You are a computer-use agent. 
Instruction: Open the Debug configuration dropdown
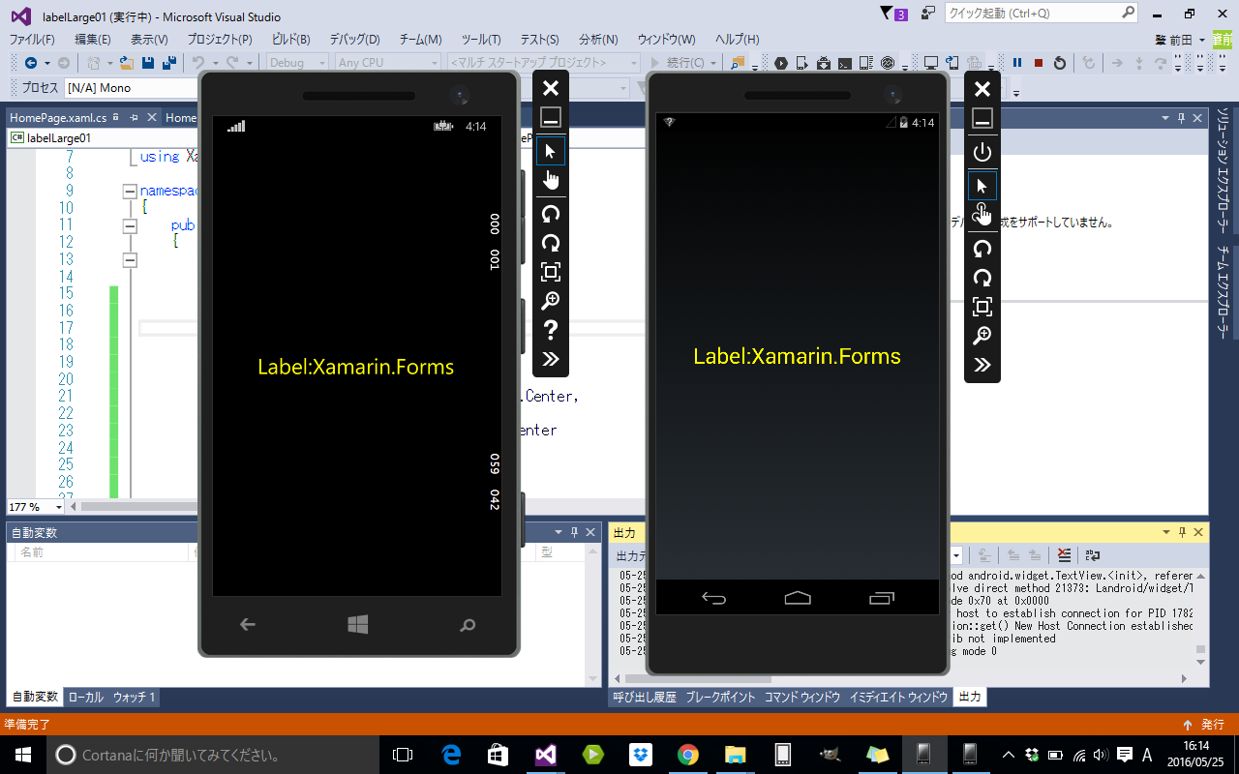click(x=295, y=62)
